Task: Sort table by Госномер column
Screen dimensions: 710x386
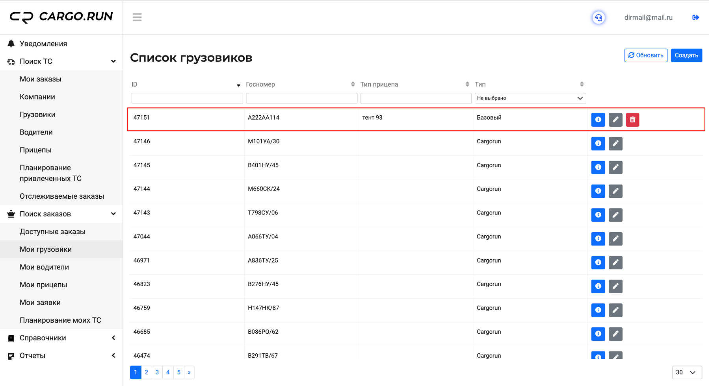Action: tap(353, 84)
